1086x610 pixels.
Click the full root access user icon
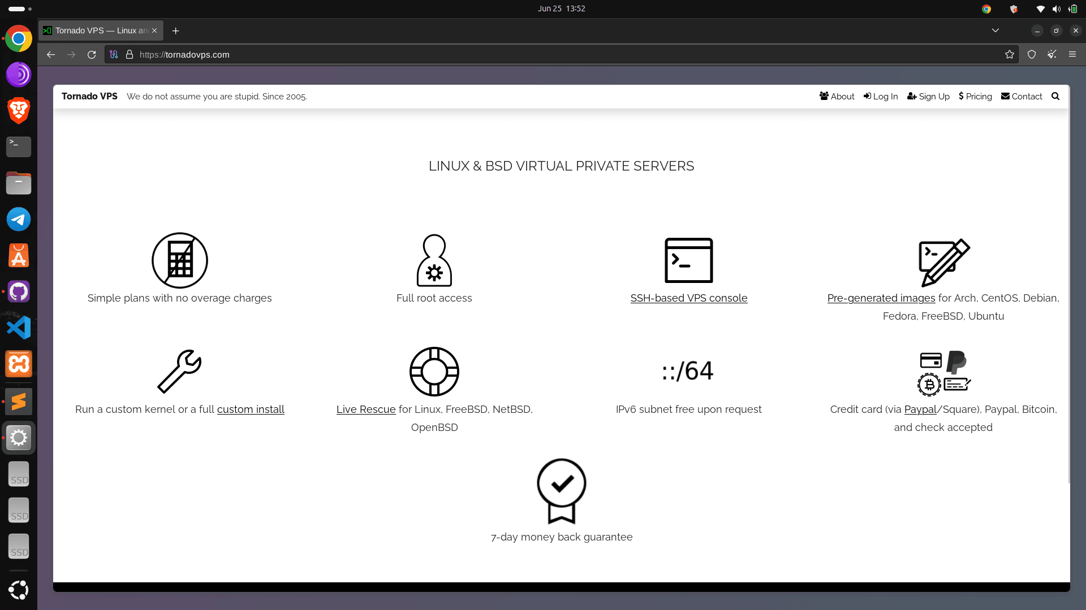[x=434, y=260]
